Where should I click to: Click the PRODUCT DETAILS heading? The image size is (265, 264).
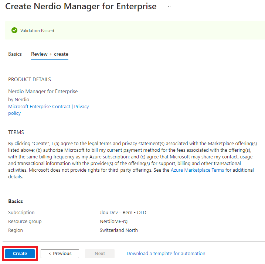pyautogui.click(x=30, y=79)
